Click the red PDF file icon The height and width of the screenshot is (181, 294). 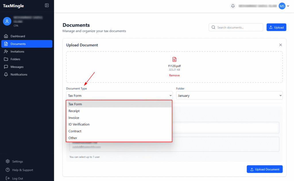[x=174, y=59]
